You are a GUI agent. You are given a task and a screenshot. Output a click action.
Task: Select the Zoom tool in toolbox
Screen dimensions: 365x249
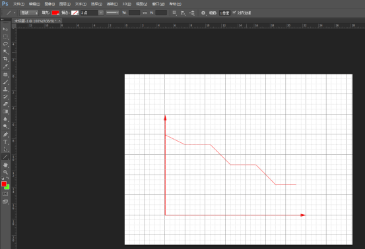pyautogui.click(x=5, y=172)
